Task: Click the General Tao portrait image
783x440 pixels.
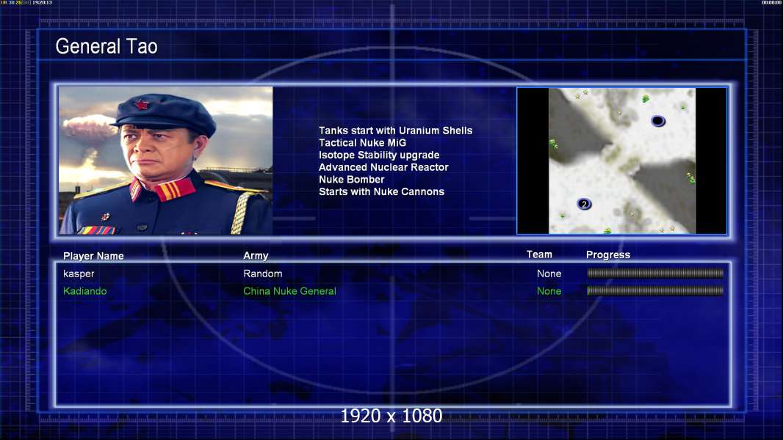Action: point(166,161)
